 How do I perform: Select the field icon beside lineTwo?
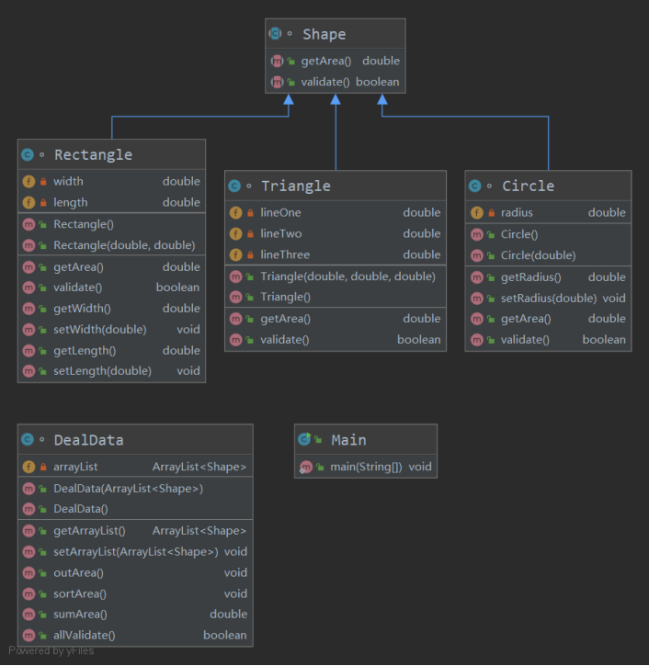pos(235,233)
